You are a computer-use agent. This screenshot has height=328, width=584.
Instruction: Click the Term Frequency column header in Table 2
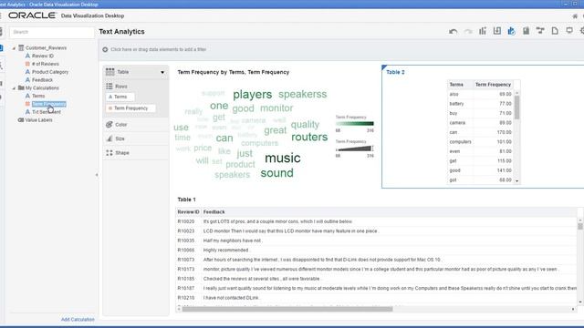(493, 85)
